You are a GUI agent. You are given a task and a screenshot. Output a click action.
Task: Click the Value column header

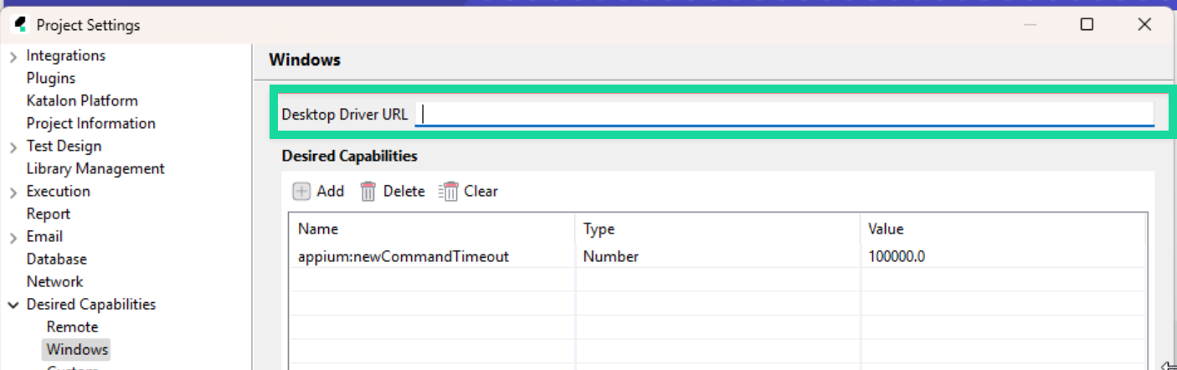[x=1004, y=229]
